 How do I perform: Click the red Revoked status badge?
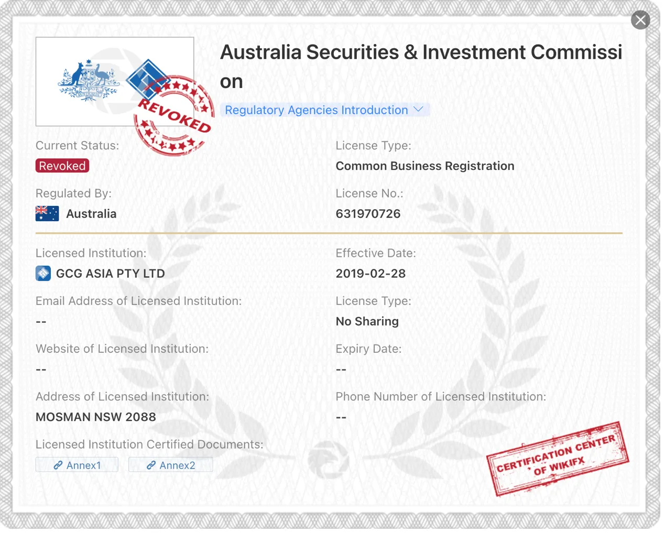[62, 166]
